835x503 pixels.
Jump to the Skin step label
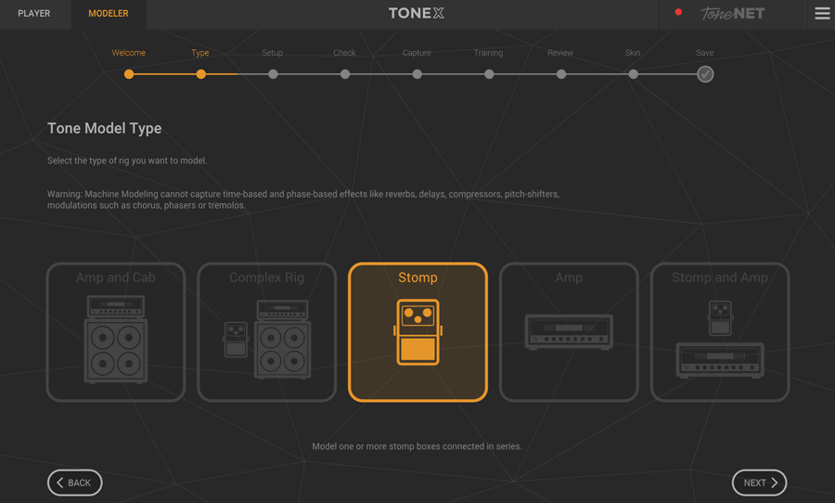pos(633,53)
